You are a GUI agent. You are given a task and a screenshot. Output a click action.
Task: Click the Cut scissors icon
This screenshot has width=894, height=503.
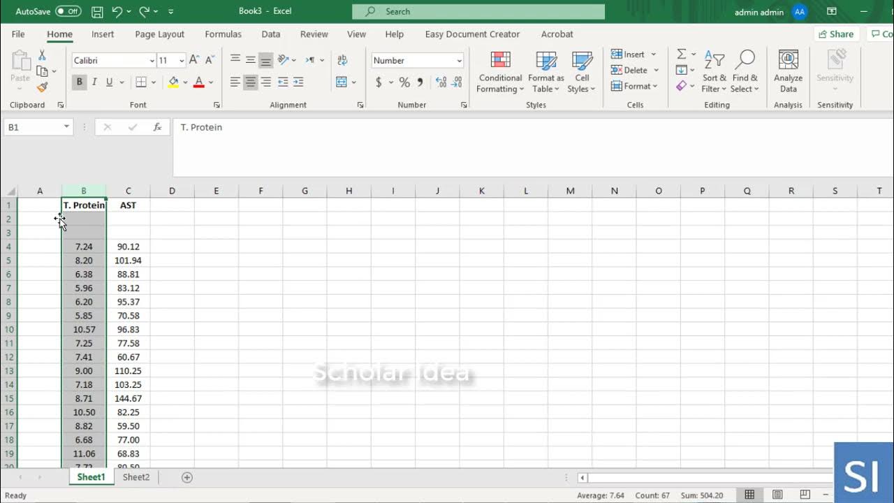[42, 54]
